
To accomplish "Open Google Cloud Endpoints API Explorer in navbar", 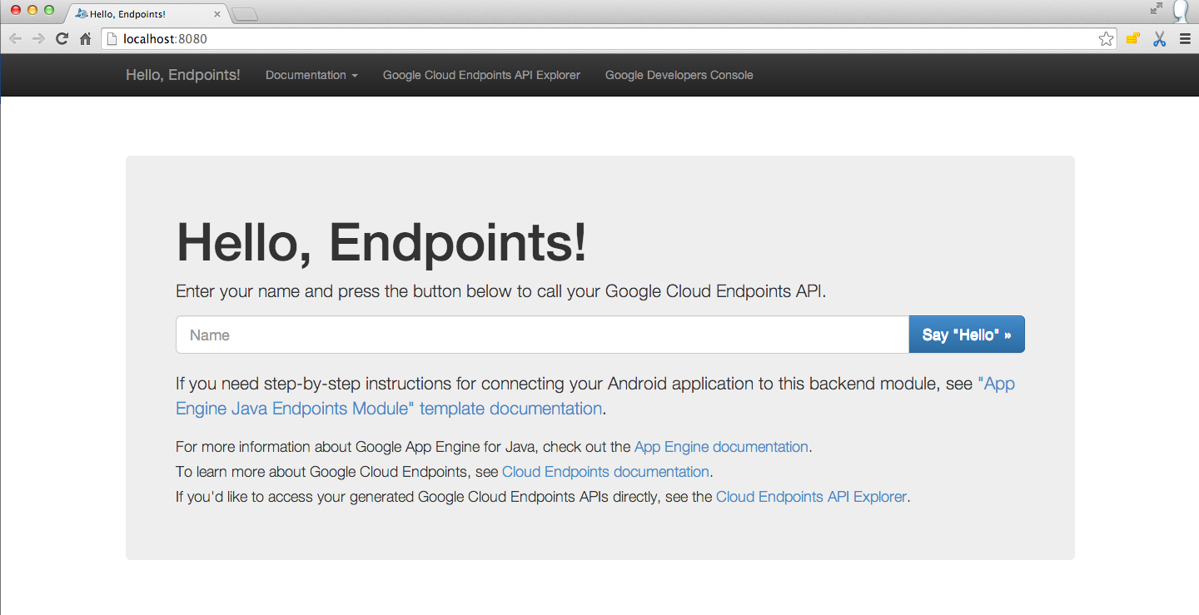I will click(481, 75).
